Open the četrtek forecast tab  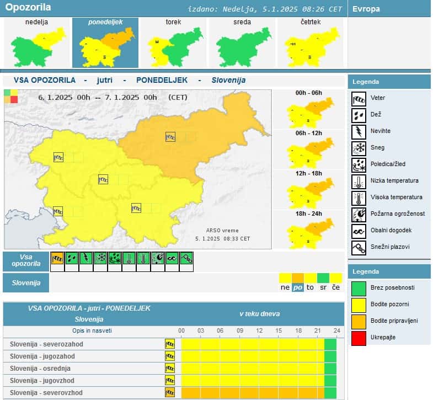tap(310, 42)
